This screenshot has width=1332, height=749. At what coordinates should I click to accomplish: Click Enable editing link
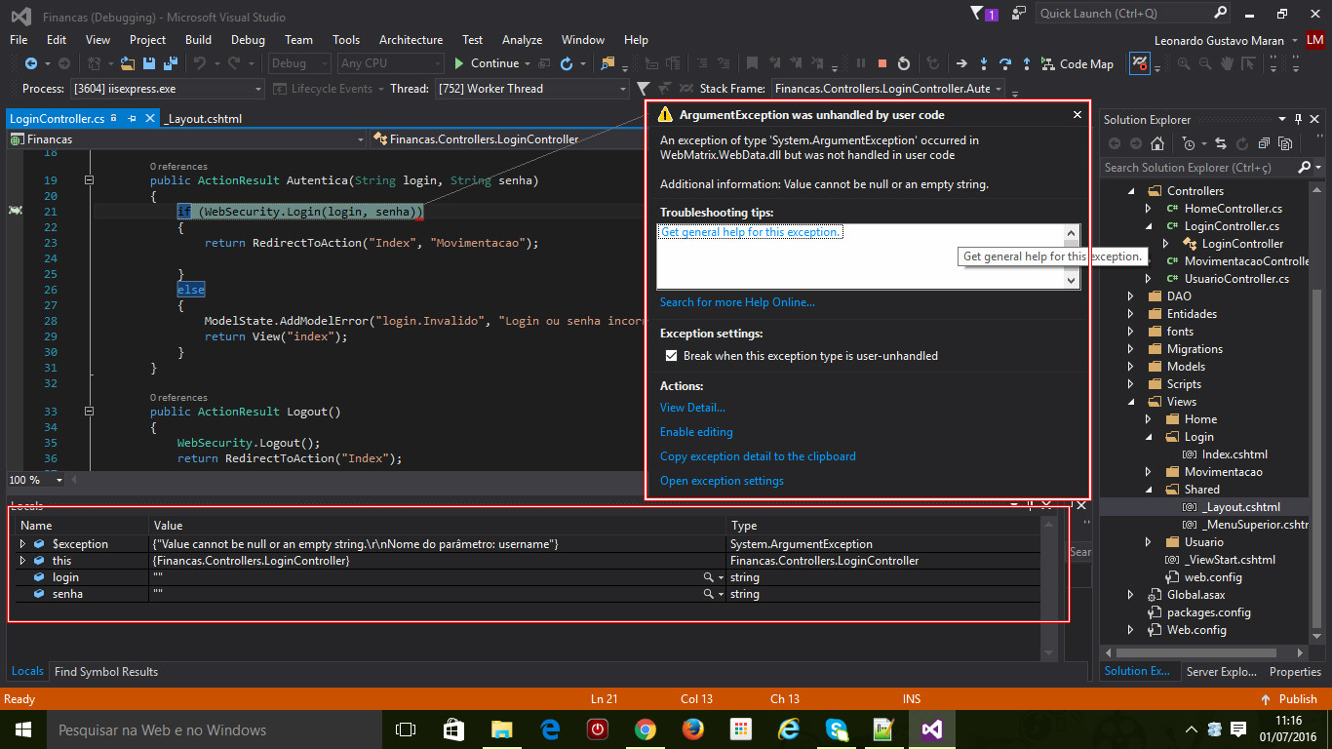click(696, 432)
